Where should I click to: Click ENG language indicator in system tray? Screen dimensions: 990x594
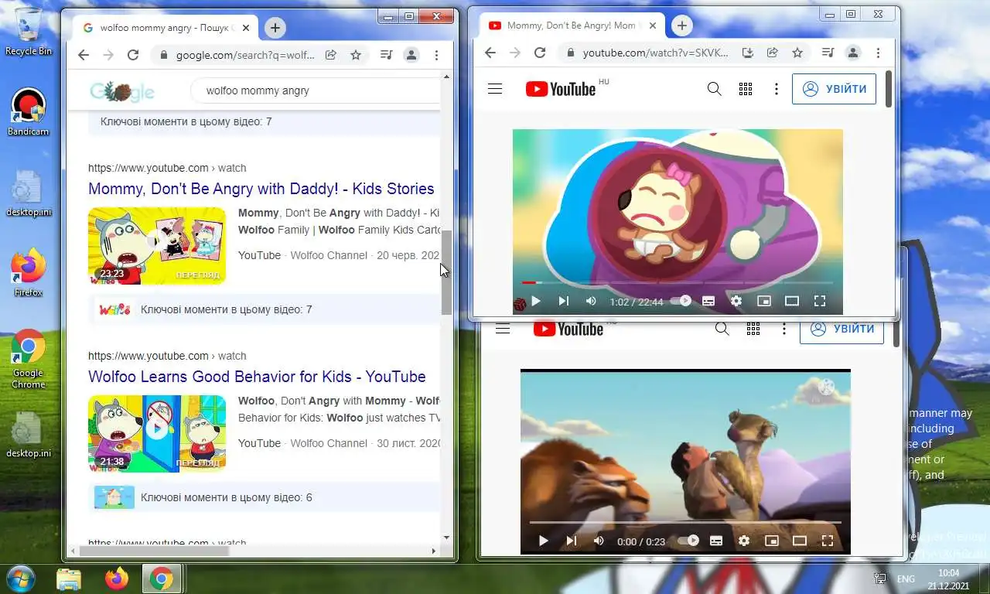(x=905, y=579)
